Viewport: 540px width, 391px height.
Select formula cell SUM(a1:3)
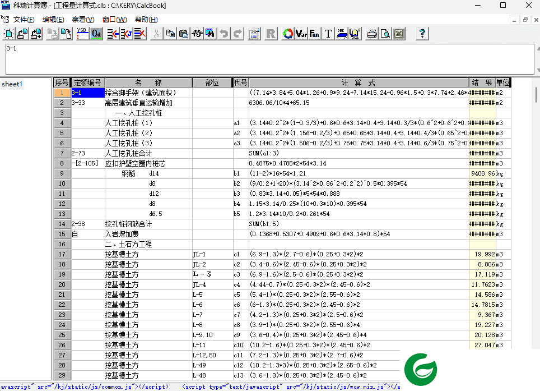(x=359, y=153)
